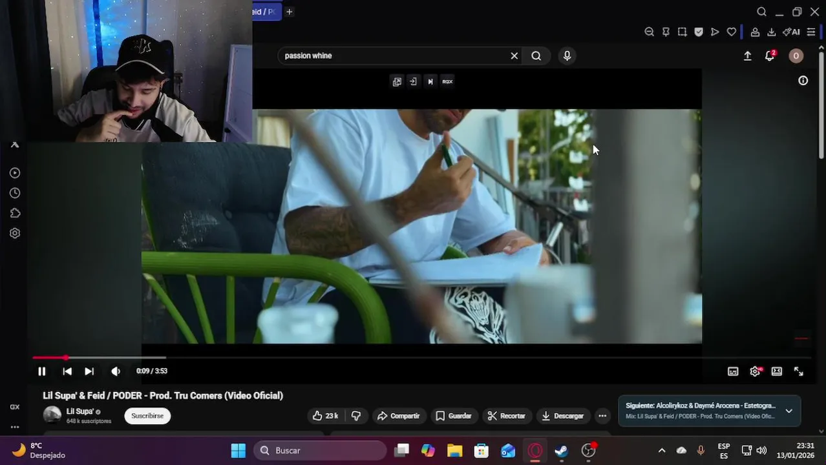This screenshot has width=826, height=465.
Task: Open the ad blocker shield icon
Action: click(699, 32)
